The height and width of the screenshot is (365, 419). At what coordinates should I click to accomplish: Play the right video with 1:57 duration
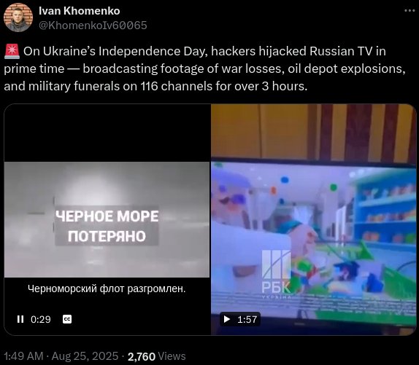[x=227, y=319]
